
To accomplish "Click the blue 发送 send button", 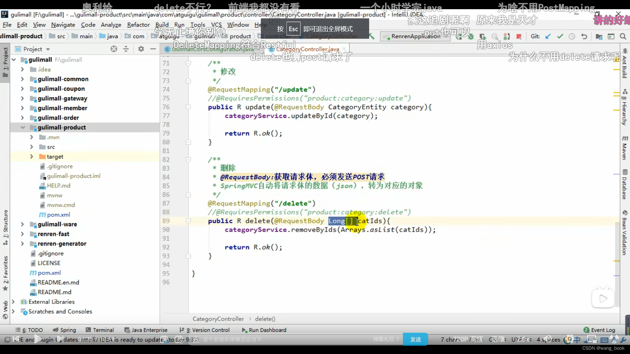I will 415,340.
